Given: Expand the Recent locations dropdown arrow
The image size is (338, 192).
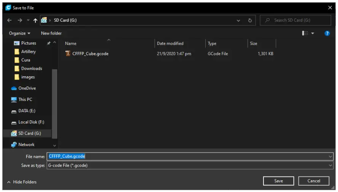Looking at the screenshot, I should click(x=28, y=20).
